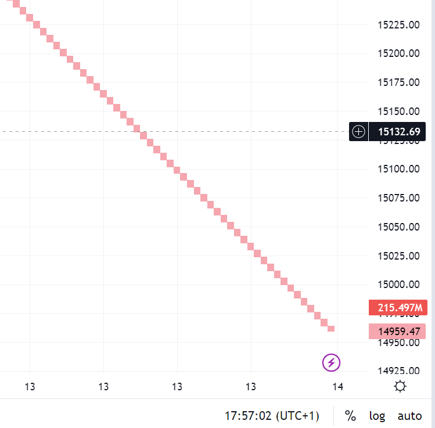Image resolution: width=435 pixels, height=428 pixels.
Task: Open the 17:57:02 (UTC+1) timezone menu
Action: coord(272,416)
